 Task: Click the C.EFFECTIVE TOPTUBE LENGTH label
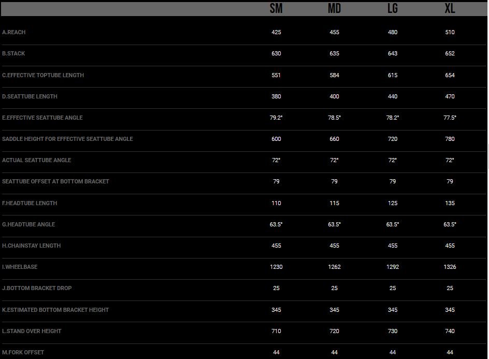pyautogui.click(x=43, y=75)
